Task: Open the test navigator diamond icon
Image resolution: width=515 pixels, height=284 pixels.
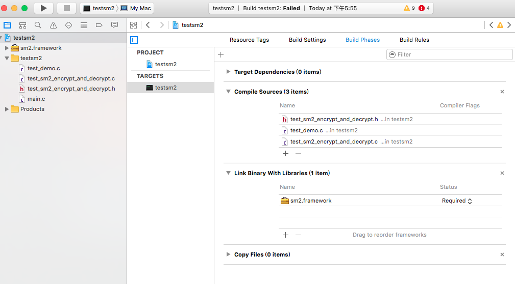Action: (68, 25)
